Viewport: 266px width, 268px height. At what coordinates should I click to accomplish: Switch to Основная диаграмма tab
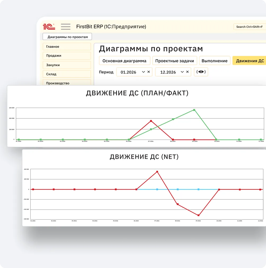pyautogui.click(x=124, y=61)
